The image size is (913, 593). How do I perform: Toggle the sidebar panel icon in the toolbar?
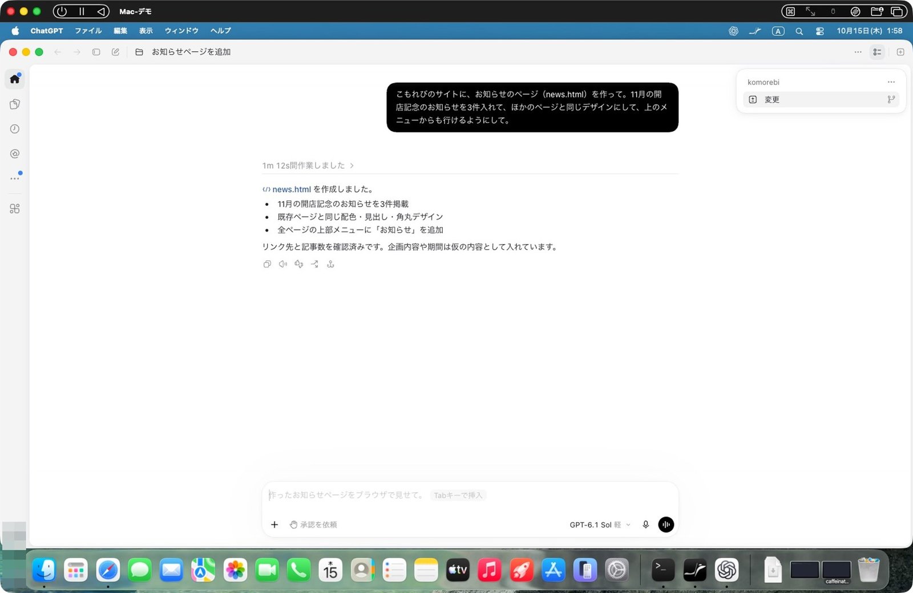coord(96,52)
